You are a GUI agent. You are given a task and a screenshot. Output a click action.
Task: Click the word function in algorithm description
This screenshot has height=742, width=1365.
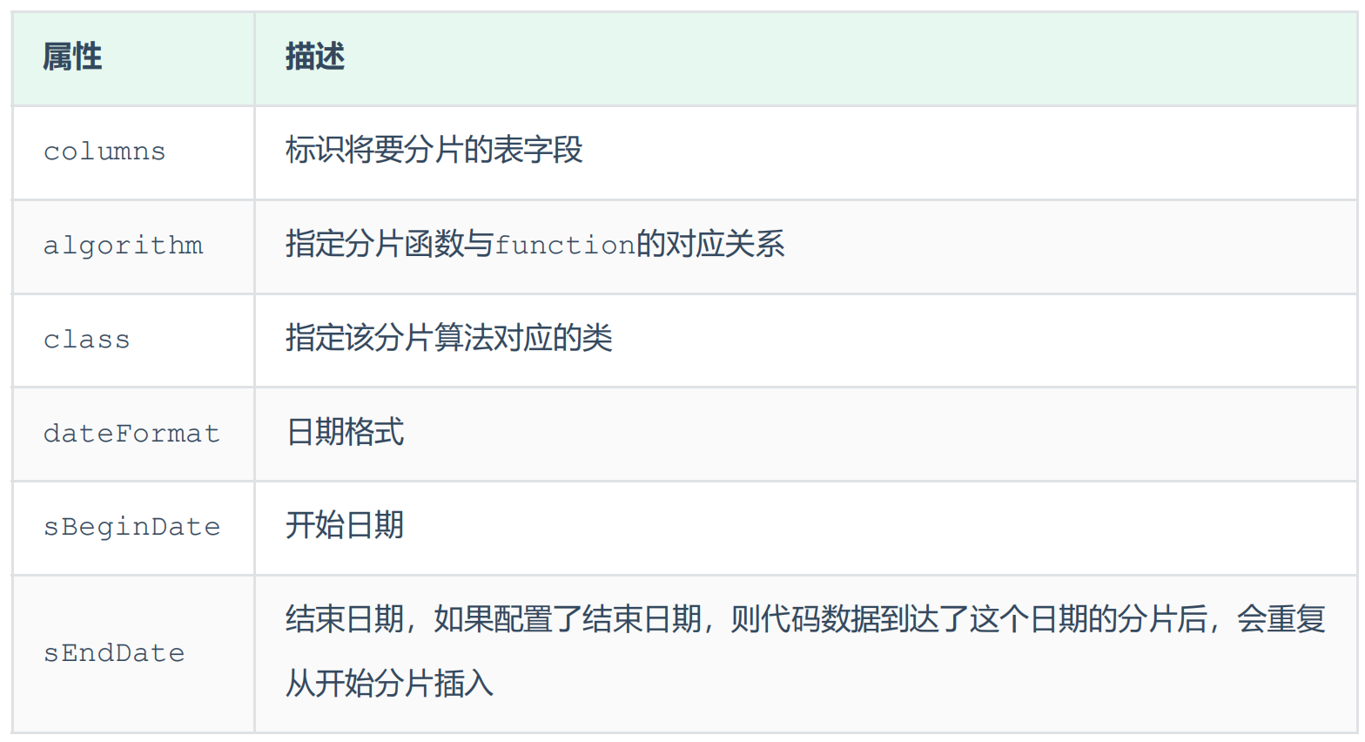point(564,245)
